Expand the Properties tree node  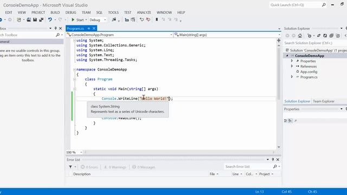pyautogui.click(x=292, y=61)
